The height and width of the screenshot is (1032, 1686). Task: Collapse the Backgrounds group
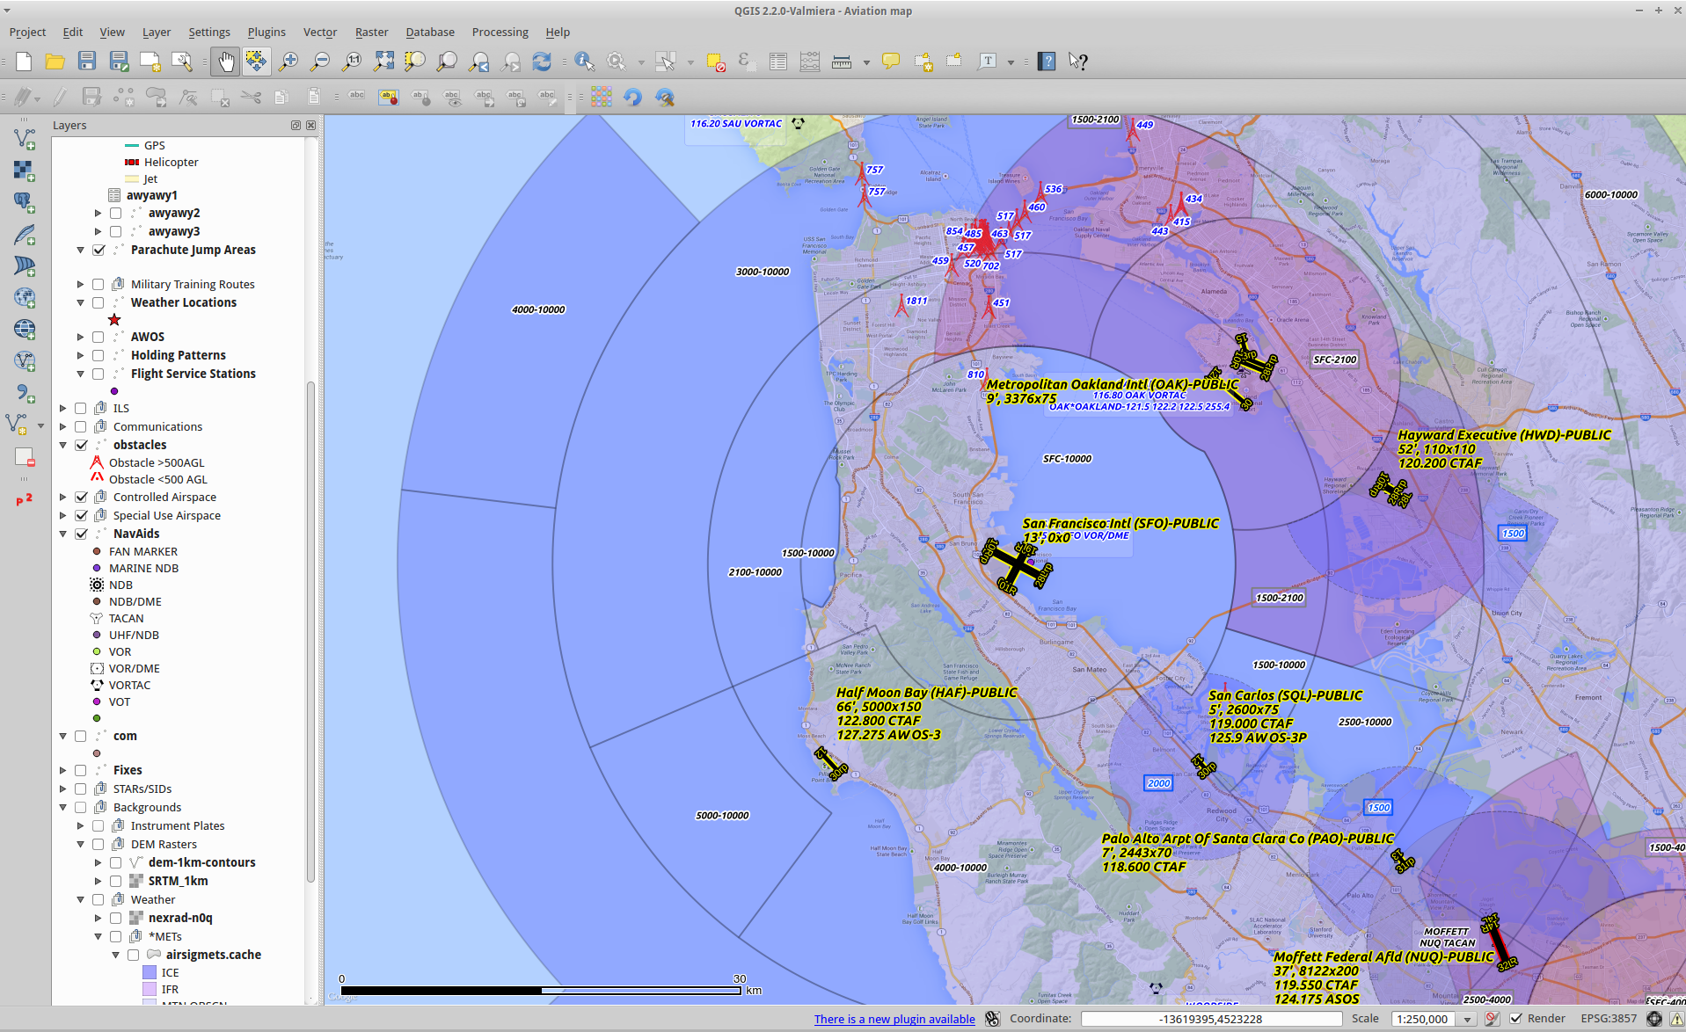(62, 807)
